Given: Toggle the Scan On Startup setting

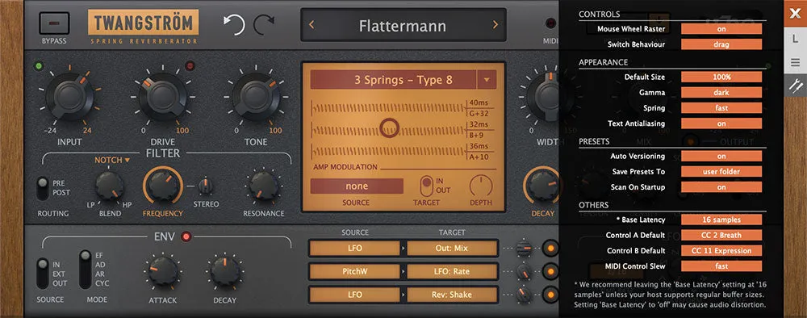Looking at the screenshot, I should (x=721, y=186).
